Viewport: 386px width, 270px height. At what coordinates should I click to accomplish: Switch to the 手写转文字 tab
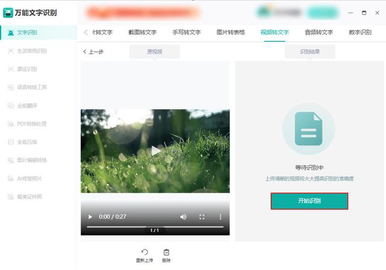(x=186, y=32)
